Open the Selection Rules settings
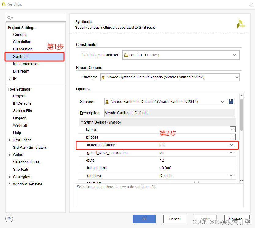The width and height of the screenshot is (255, 228). tap(26, 162)
